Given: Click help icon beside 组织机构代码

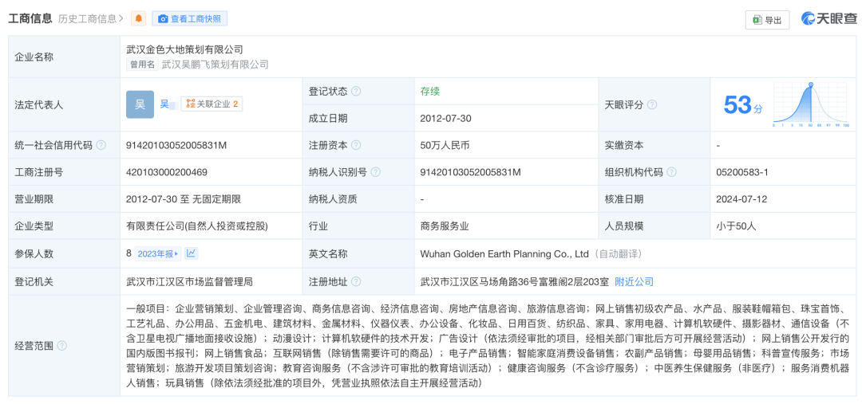Looking at the screenshot, I should tap(671, 172).
